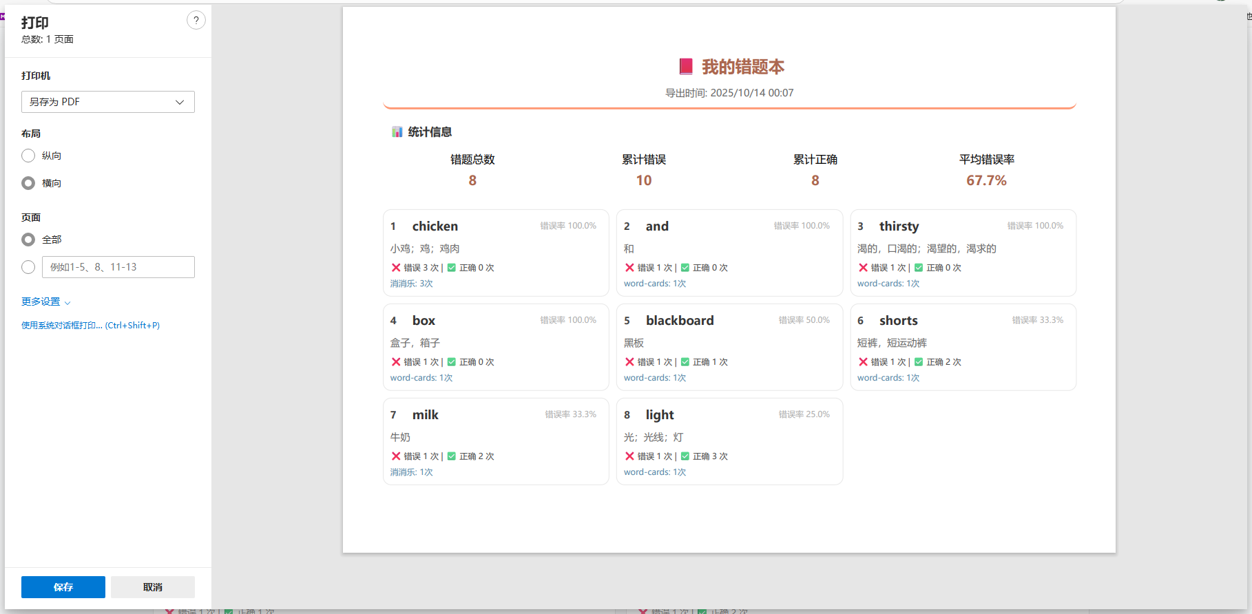Select the 横向 landscape layout option
The height and width of the screenshot is (614, 1252).
click(28, 183)
